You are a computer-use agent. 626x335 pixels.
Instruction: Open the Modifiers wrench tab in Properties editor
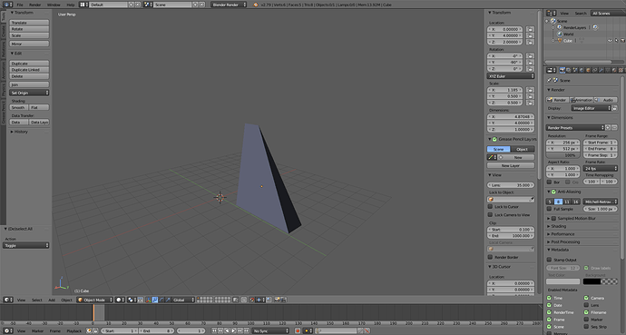pos(602,70)
